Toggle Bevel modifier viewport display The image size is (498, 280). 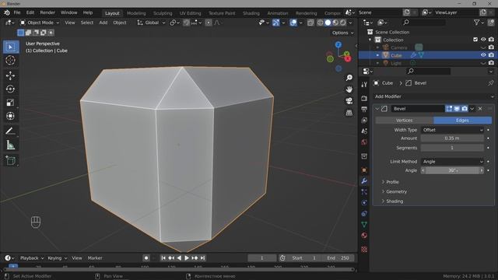tap(457, 109)
